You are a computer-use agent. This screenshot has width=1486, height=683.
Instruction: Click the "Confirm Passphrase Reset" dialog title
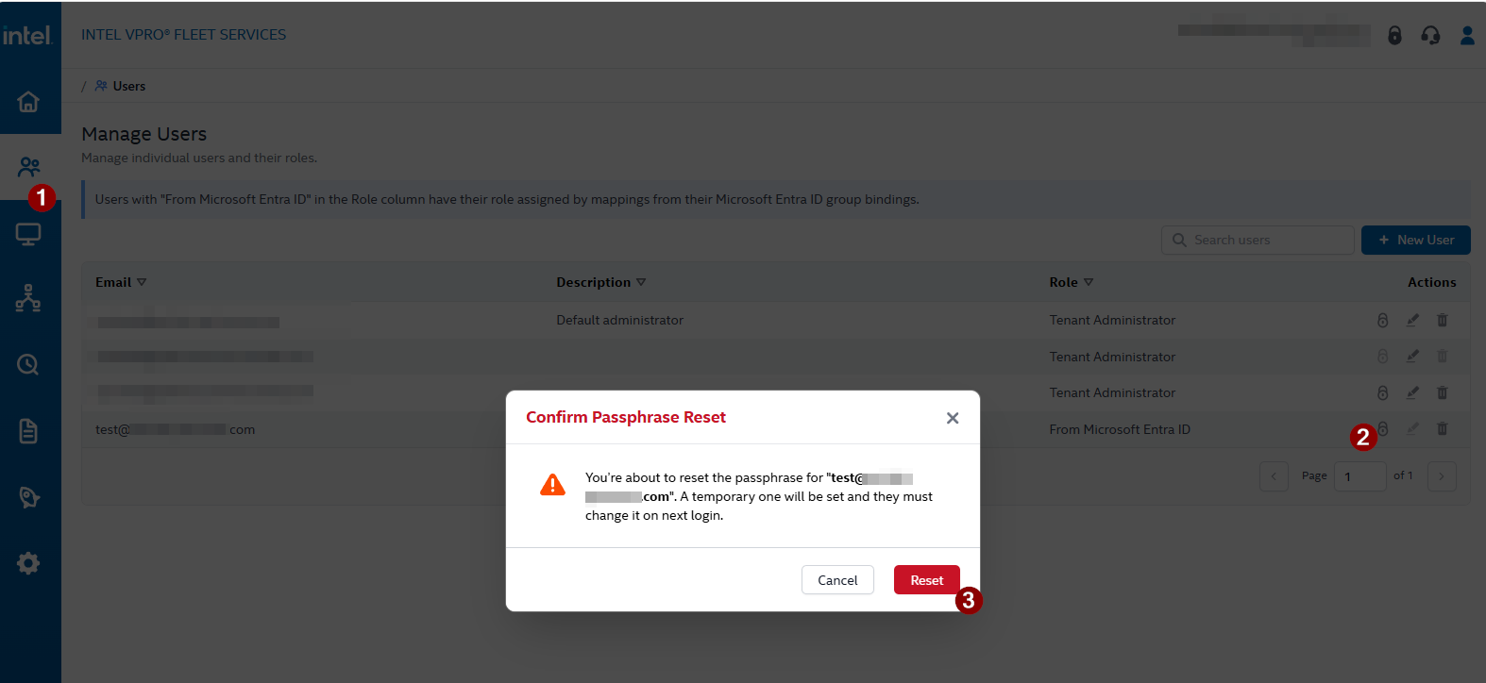(x=626, y=417)
